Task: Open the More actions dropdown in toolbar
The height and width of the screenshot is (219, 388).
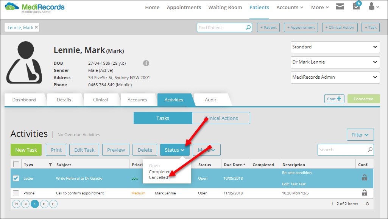Action: click(207, 150)
